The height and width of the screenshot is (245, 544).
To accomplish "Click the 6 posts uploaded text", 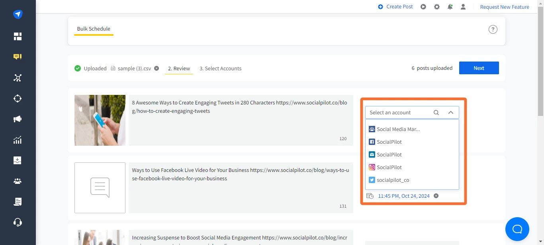I will click(432, 68).
